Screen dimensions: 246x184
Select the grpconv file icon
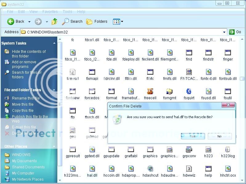click(189, 150)
